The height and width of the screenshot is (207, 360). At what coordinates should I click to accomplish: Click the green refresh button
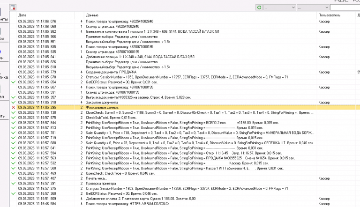coord(259,7)
